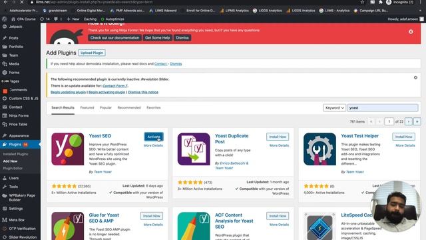
Task: Open the Ninja Forms icon
Action: click(5, 115)
